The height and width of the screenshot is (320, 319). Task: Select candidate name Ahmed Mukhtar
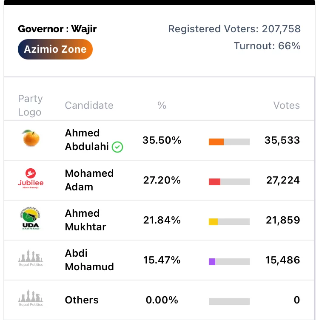85,220
